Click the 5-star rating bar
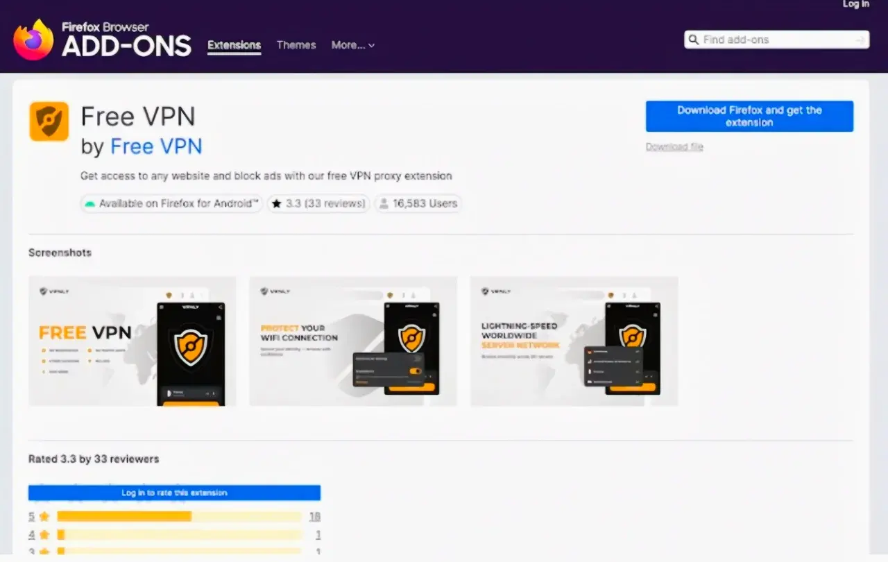The image size is (888, 562). click(x=179, y=516)
